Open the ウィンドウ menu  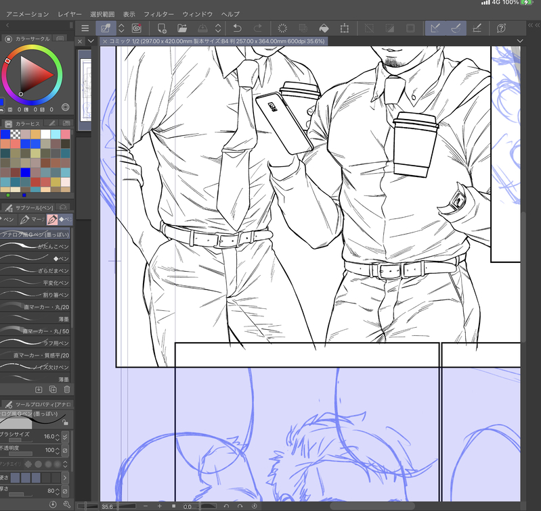tap(197, 14)
